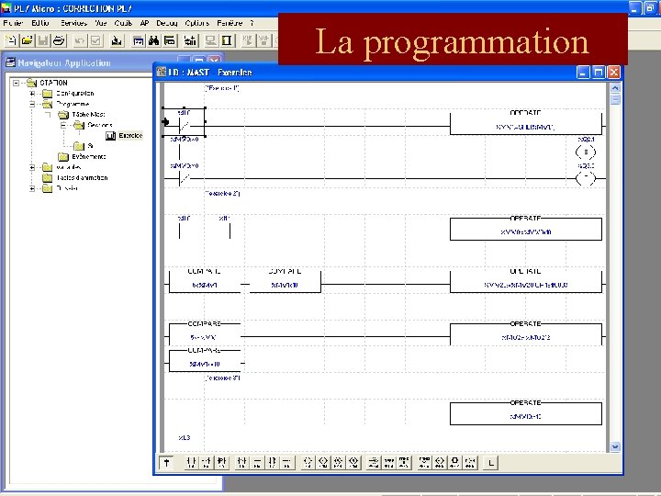This screenshot has height=496, width=661.
Task: Click the library toolbar icon right of the binoculars
Action: (x=170, y=40)
